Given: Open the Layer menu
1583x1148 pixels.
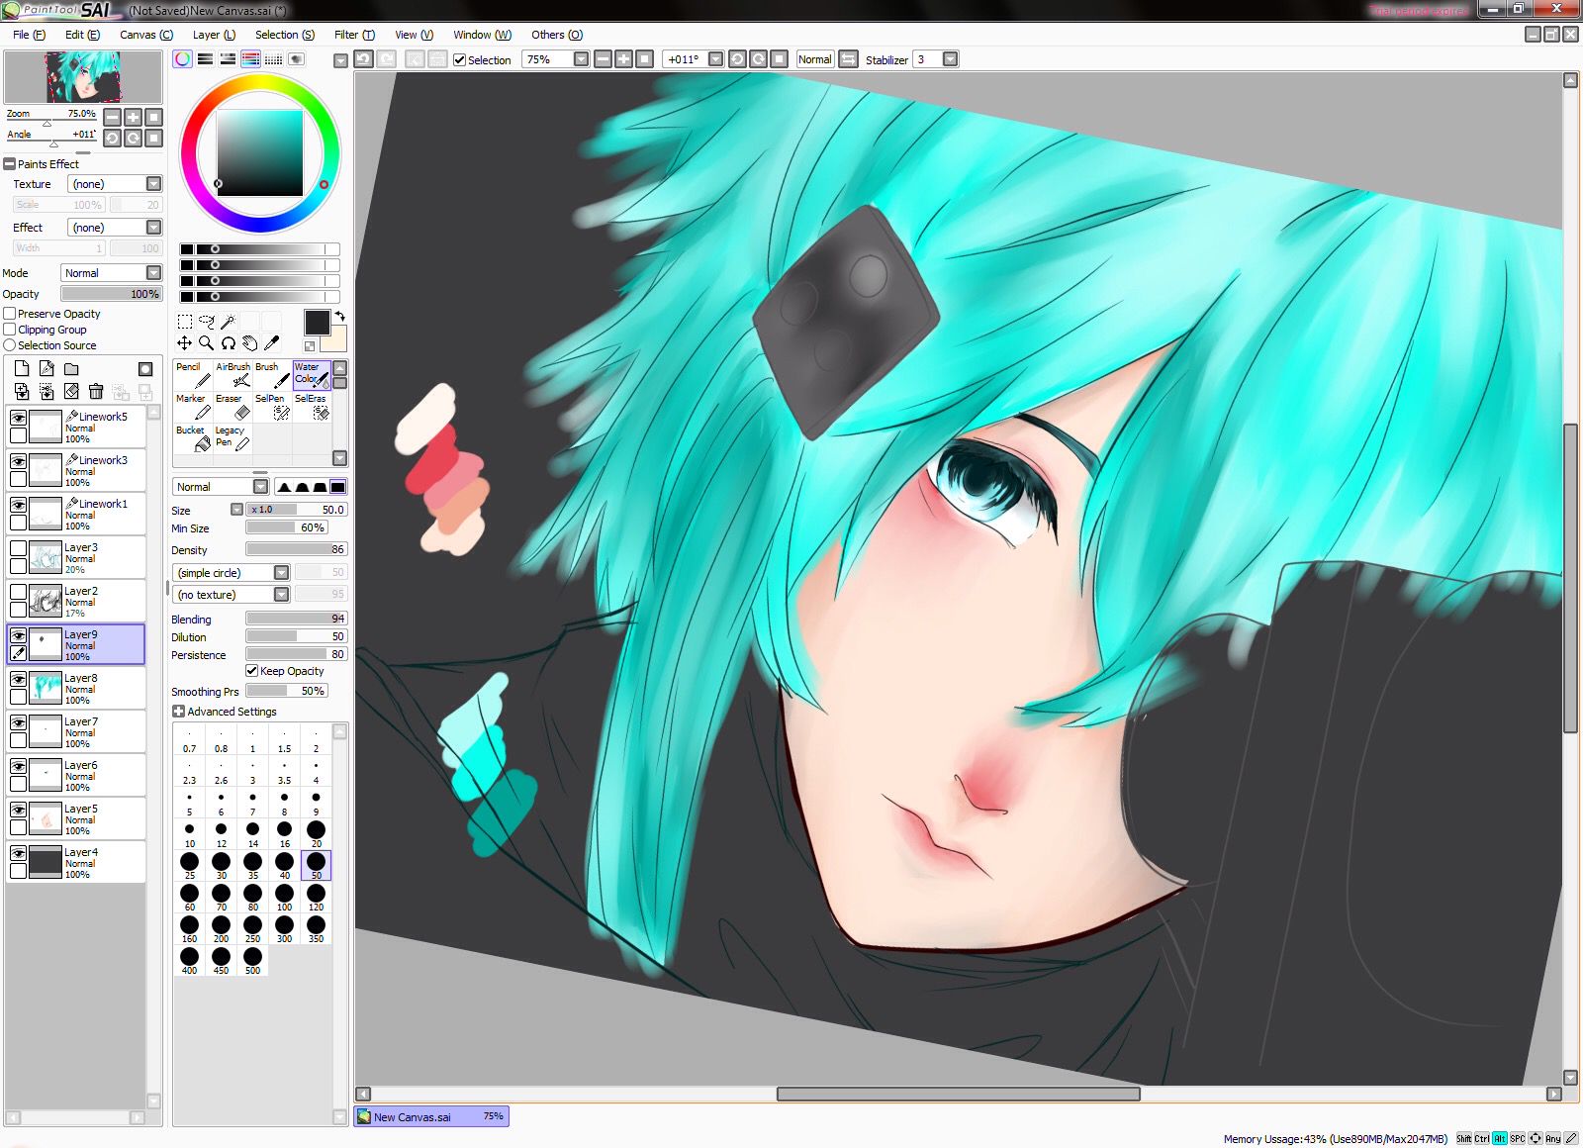Looking at the screenshot, I should click(214, 35).
